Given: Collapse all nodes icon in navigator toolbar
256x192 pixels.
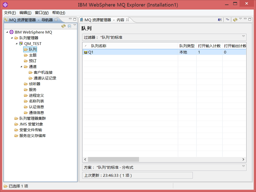Looking at the screenshot, I should point(69,26).
